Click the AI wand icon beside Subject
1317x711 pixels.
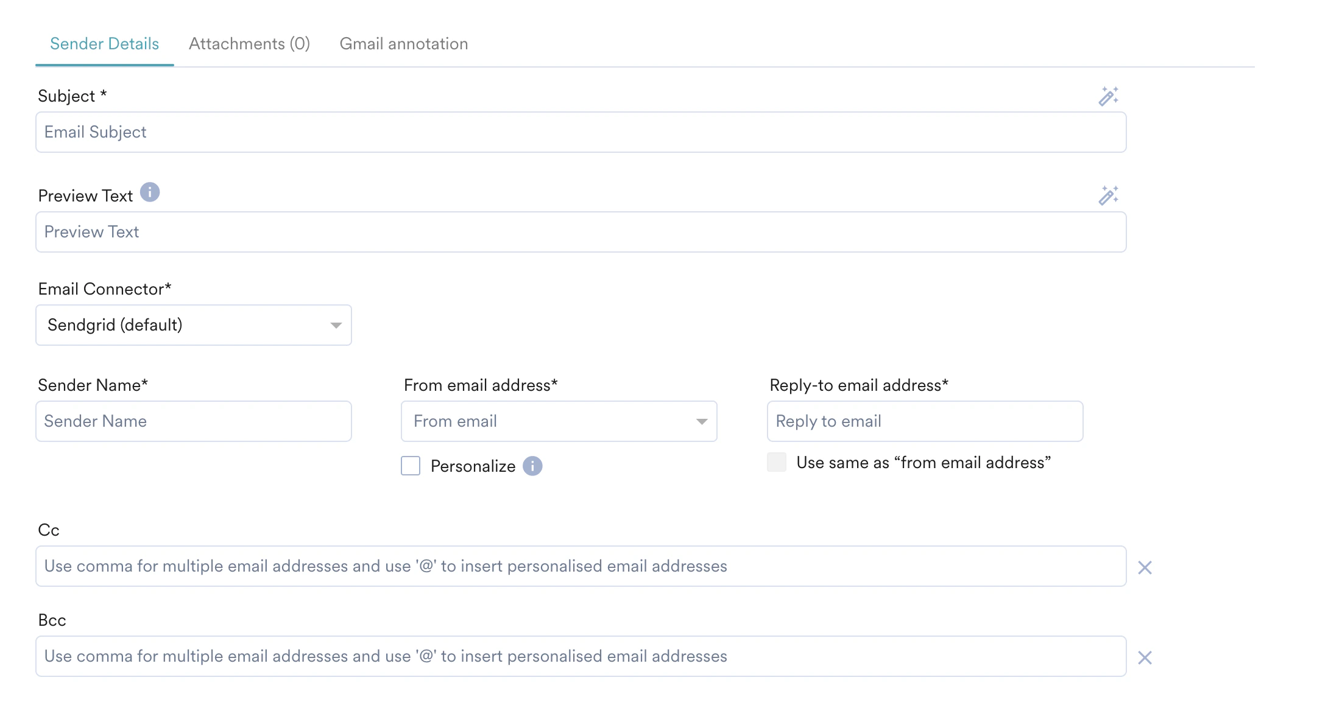coord(1109,96)
